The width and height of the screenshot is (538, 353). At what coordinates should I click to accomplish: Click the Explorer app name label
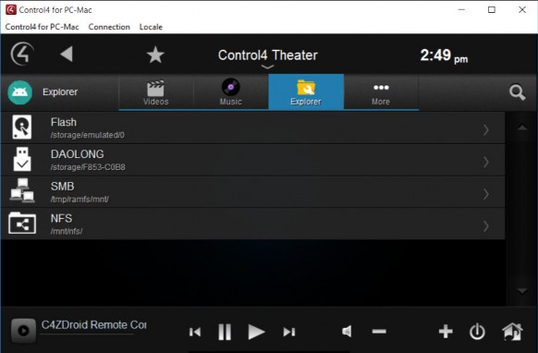point(60,91)
